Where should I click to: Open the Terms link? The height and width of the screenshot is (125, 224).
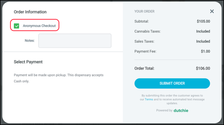[x=149, y=99]
